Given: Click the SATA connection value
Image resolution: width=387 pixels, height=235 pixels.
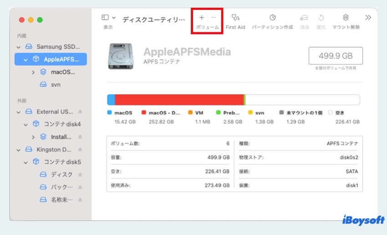Looking at the screenshot, I should click(x=351, y=171).
